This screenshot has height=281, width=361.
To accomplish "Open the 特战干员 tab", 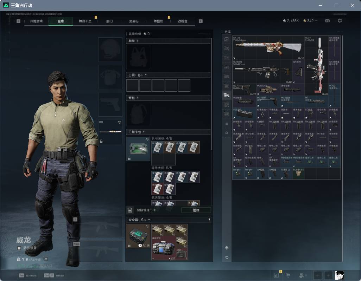I will (x=85, y=21).
